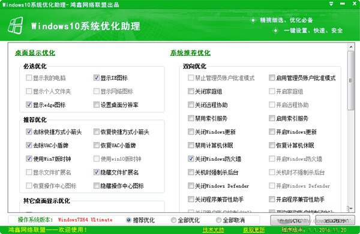Select 全部优化 radio button
Screen dimensions: 360x234
(x=173, y=220)
